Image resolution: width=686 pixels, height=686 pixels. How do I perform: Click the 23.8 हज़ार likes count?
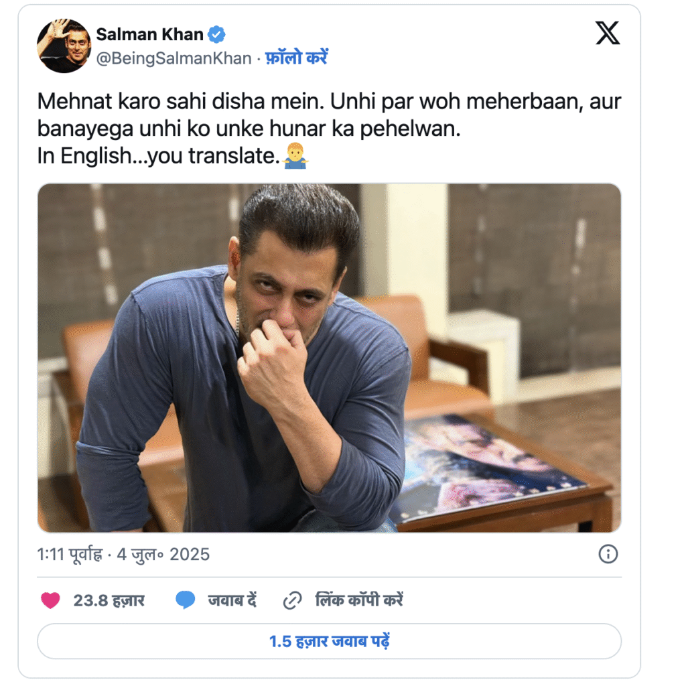click(x=109, y=601)
